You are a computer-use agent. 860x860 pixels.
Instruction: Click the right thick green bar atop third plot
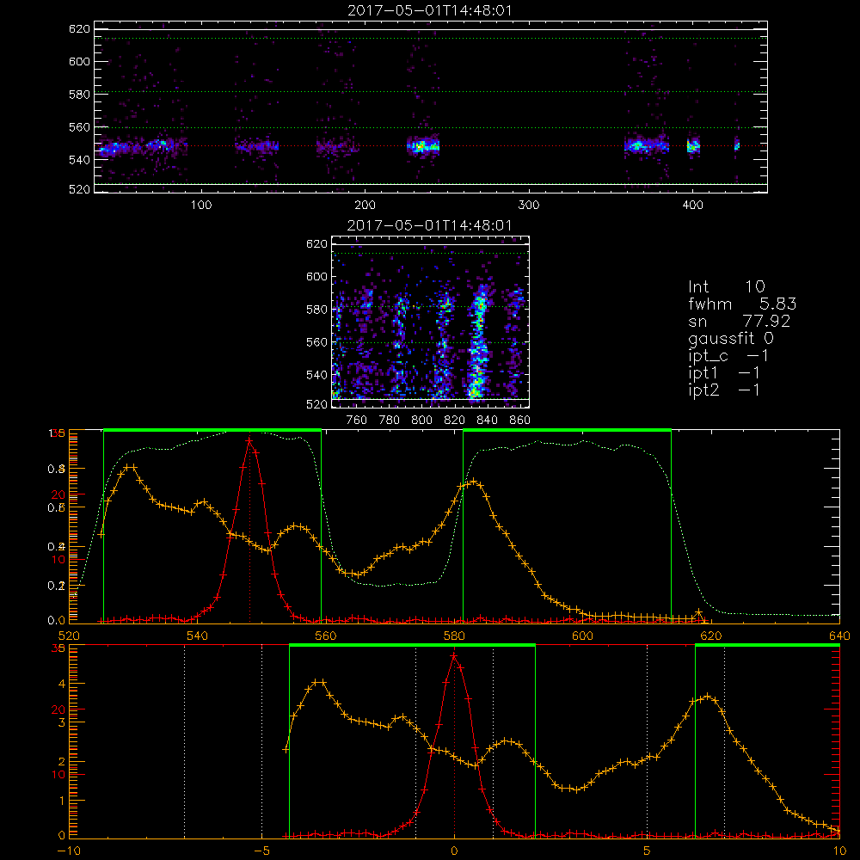(567, 430)
